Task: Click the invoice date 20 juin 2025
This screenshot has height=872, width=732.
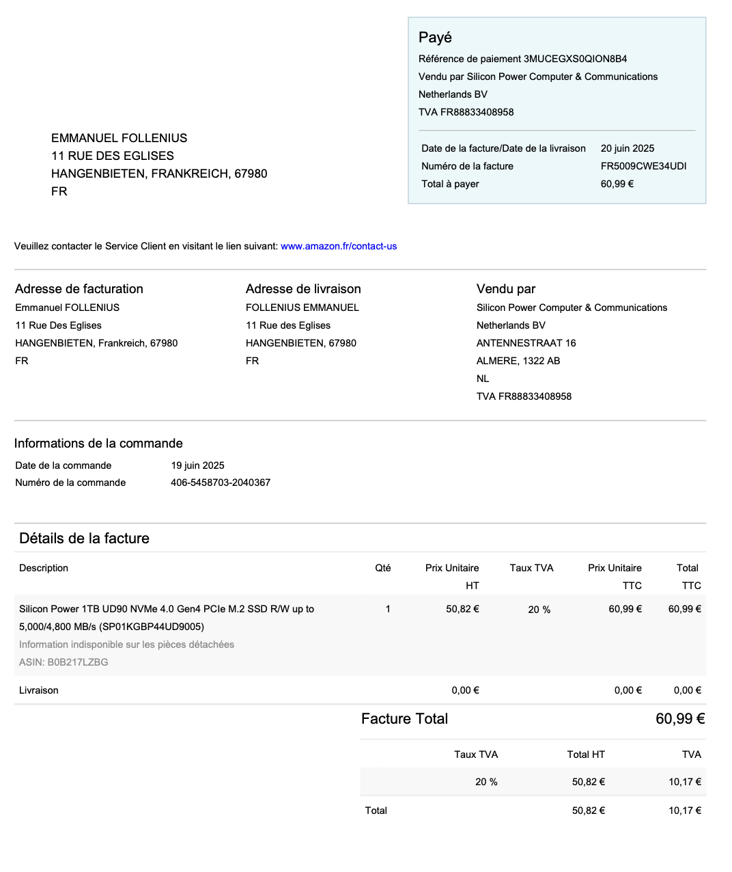Action: pyautogui.click(x=627, y=148)
